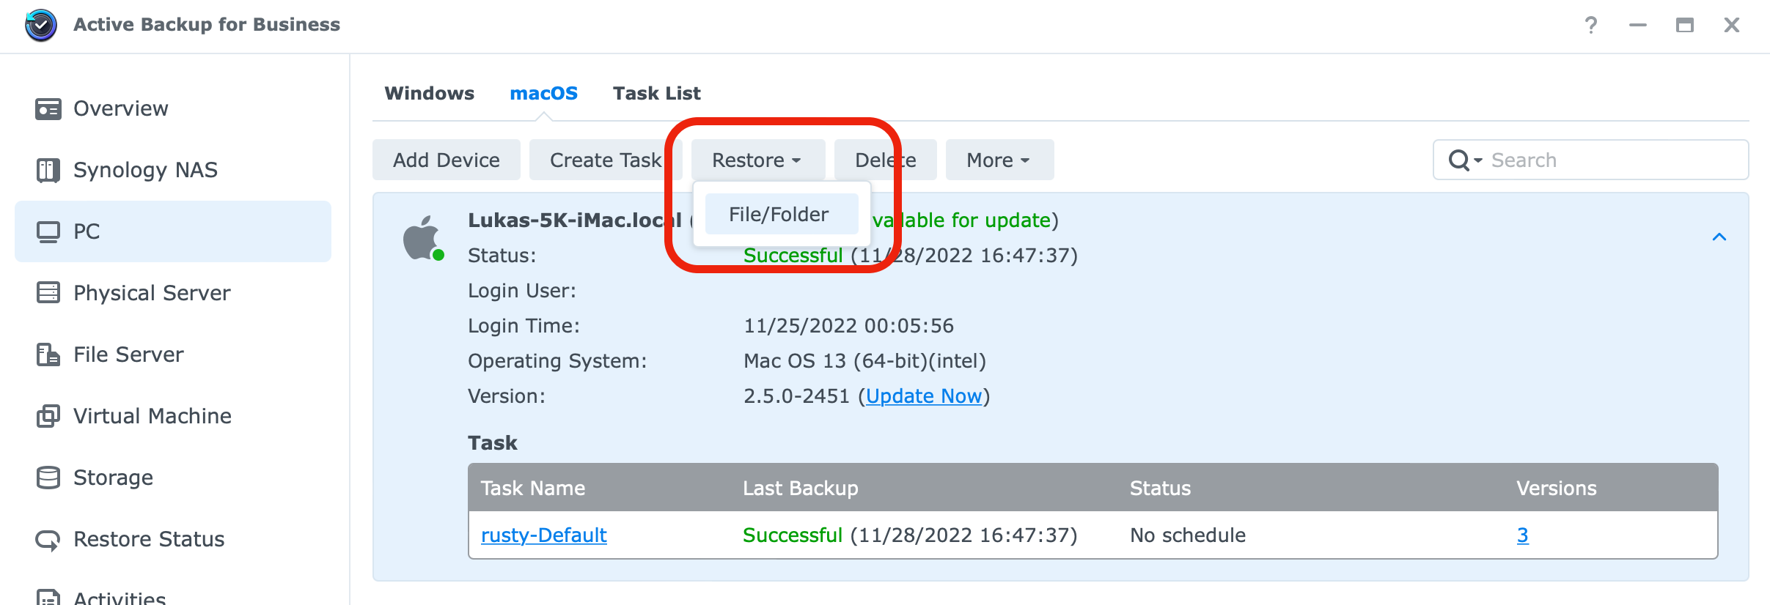The width and height of the screenshot is (1770, 605).
Task: Click the Active Backup for Business logo icon
Action: point(40,25)
